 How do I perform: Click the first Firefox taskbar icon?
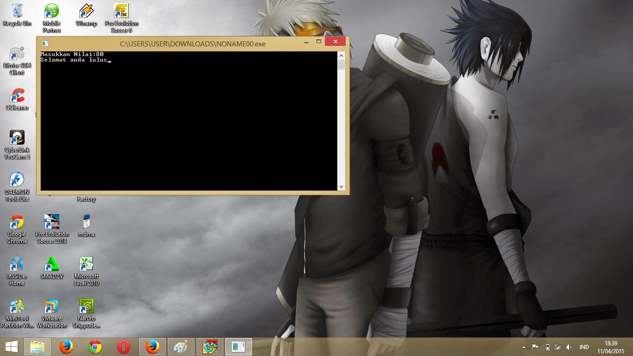point(66,347)
